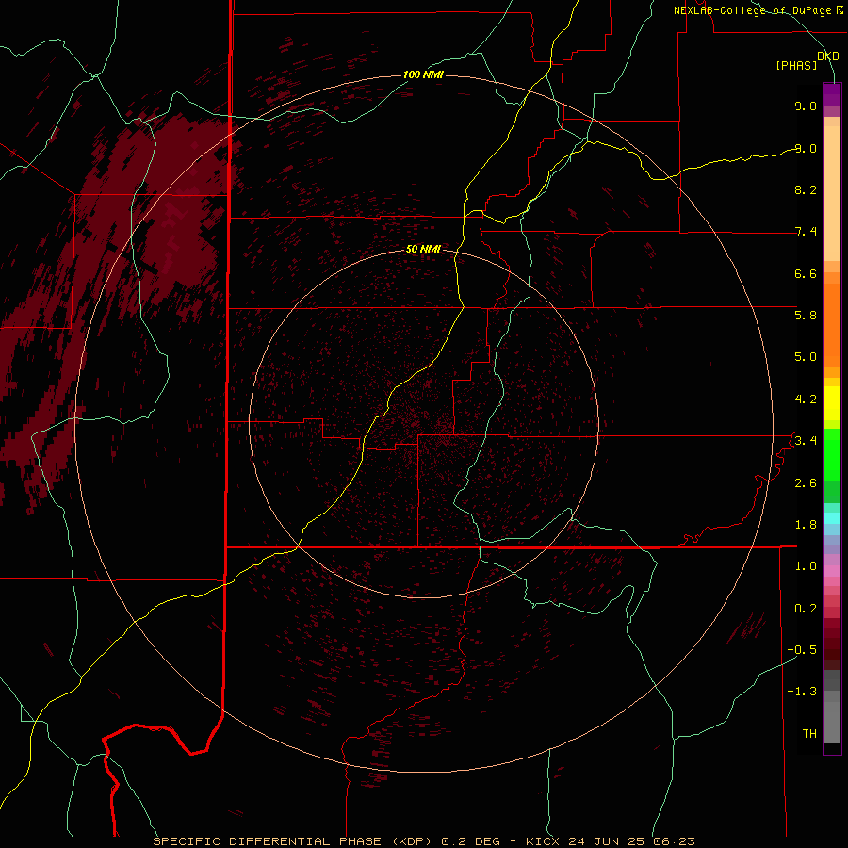The width and height of the screenshot is (848, 848).
Task: Click the 2.6 scale label
Action: [806, 483]
